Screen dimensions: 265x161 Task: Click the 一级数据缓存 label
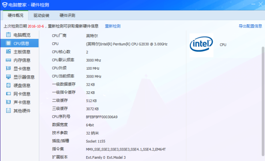[64, 84]
